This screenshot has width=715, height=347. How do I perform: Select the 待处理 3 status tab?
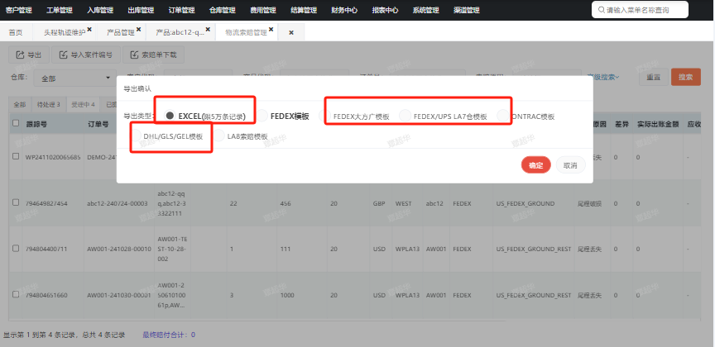pos(49,104)
